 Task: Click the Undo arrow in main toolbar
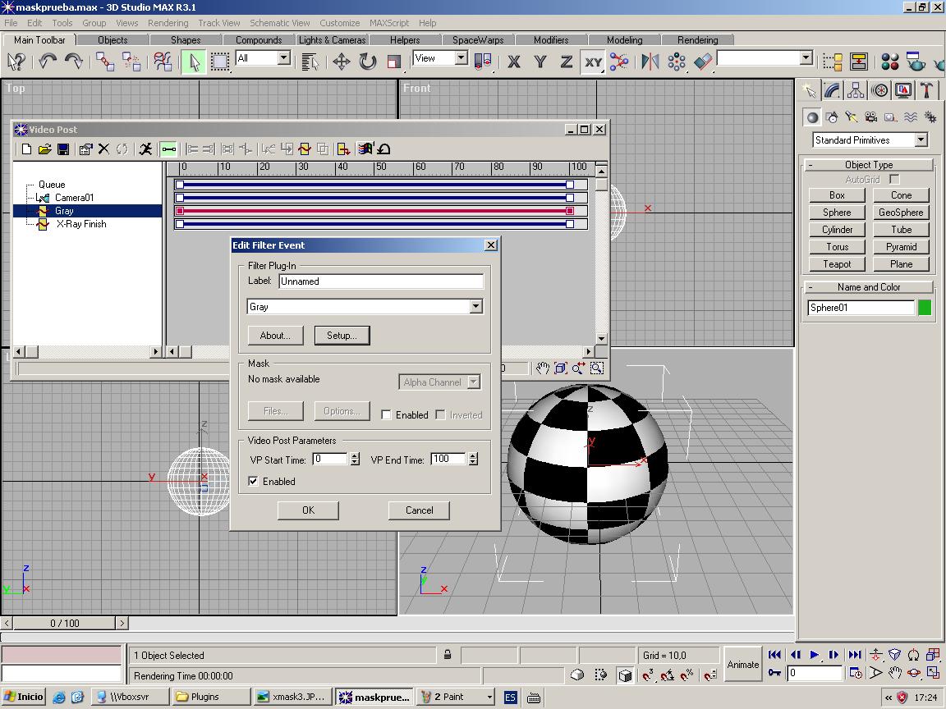click(47, 61)
